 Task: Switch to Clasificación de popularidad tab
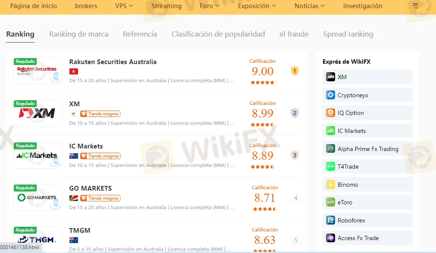point(218,34)
